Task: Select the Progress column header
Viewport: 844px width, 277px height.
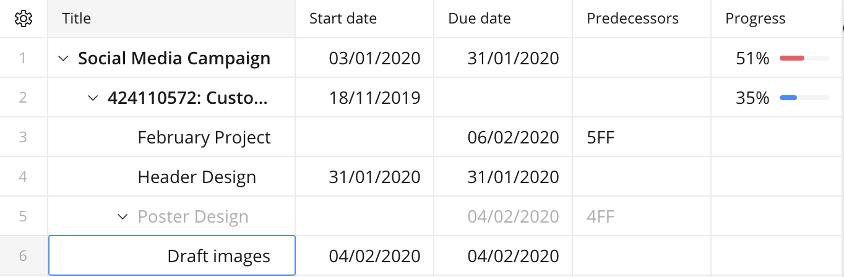Action: pos(756,19)
